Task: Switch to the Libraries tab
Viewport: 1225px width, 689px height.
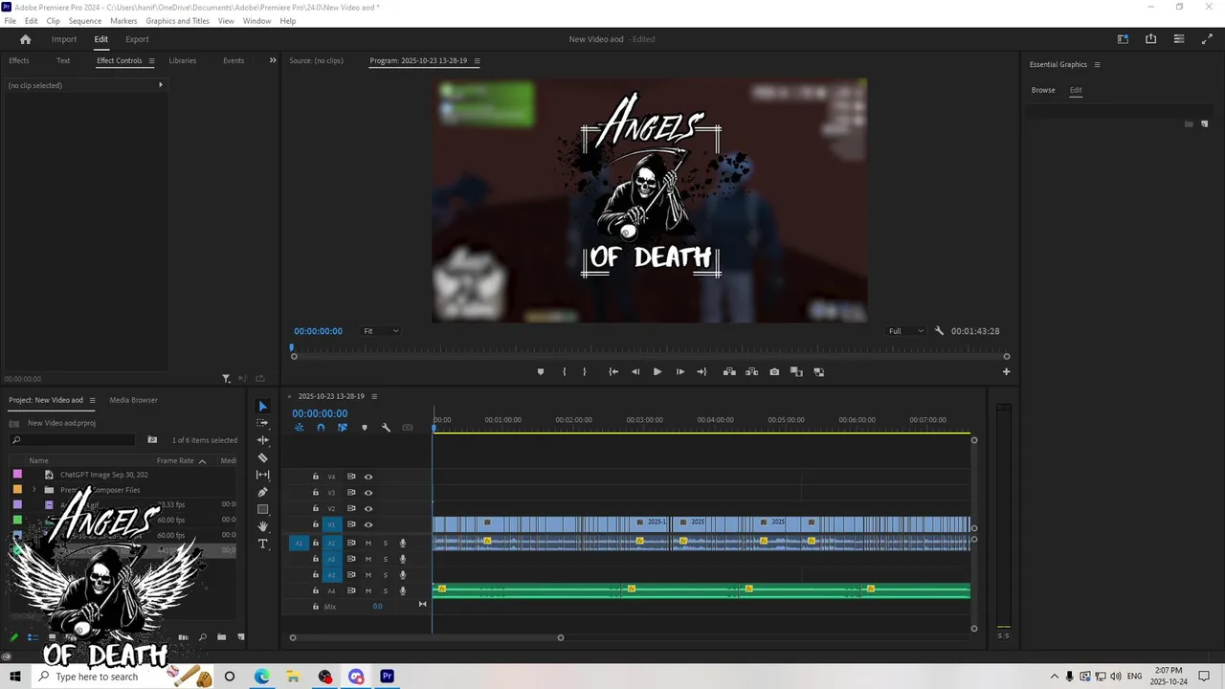Action: tap(182, 60)
